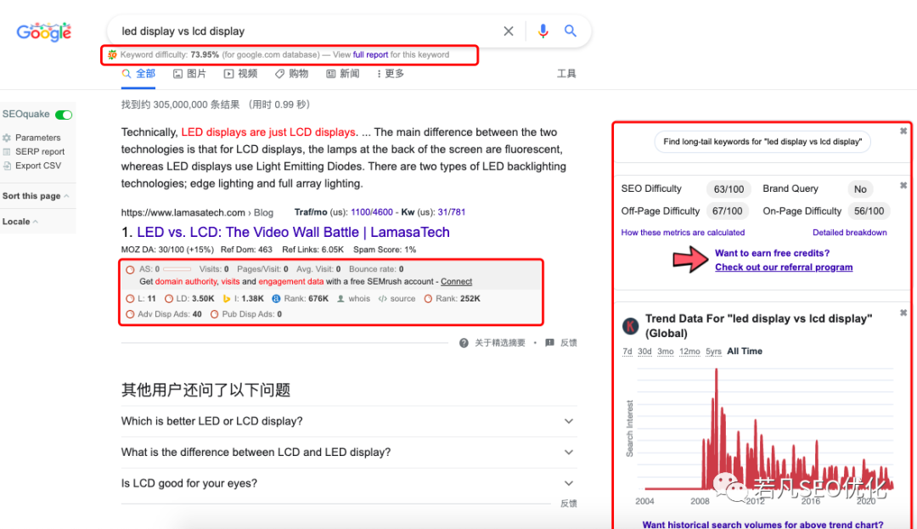Expand Is LCD good for your eyes?
Viewport: 917px width, 529px height.
(349, 483)
